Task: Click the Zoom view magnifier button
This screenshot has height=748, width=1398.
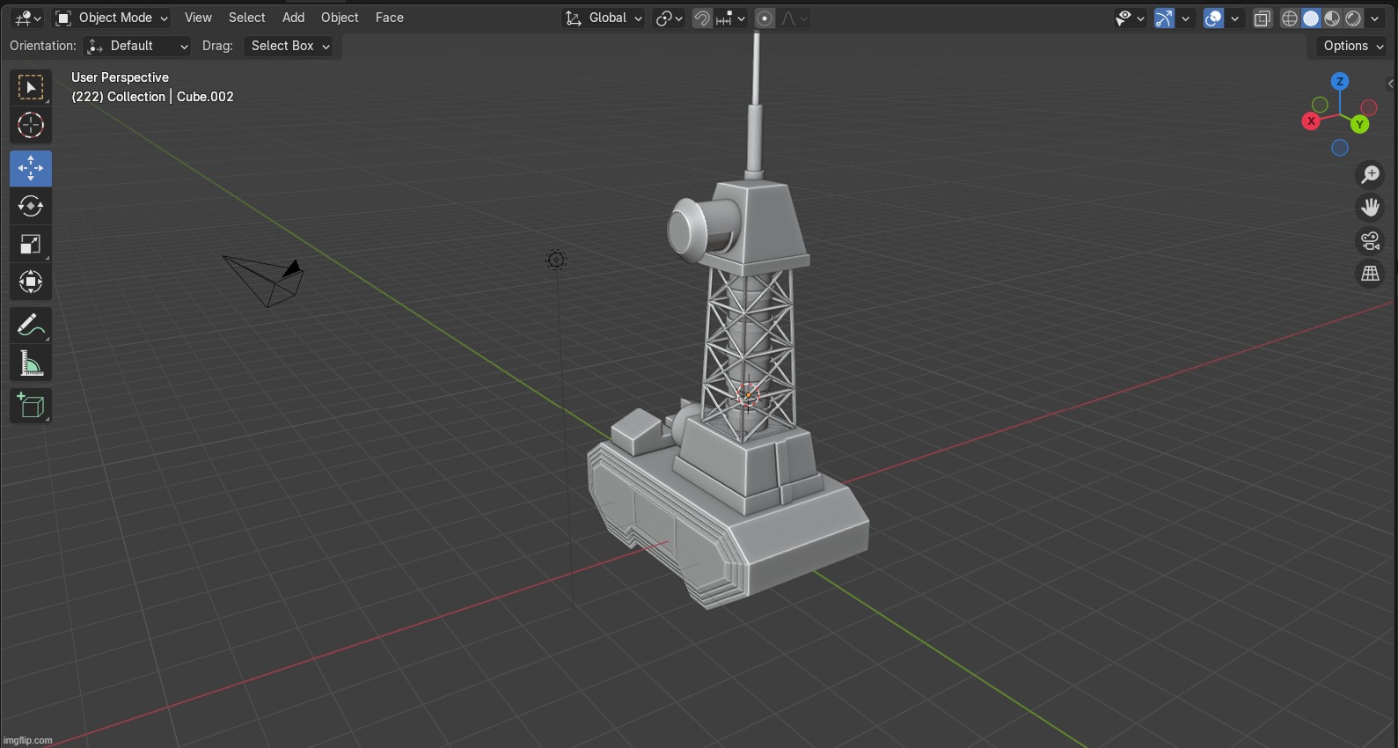Action: coord(1370,174)
